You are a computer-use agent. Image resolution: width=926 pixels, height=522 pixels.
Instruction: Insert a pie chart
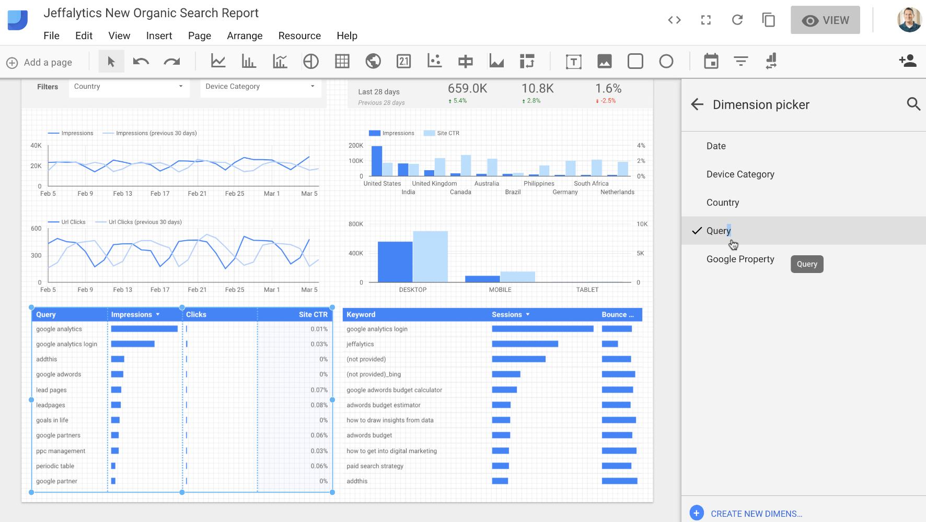tap(311, 61)
